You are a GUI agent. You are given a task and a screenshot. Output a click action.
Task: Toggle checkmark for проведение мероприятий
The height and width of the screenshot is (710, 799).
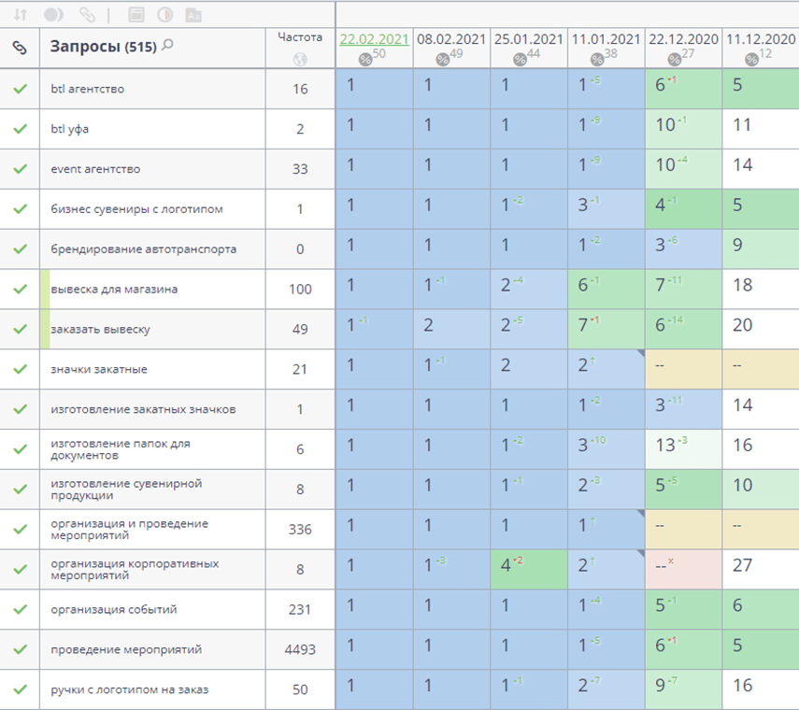(20, 649)
